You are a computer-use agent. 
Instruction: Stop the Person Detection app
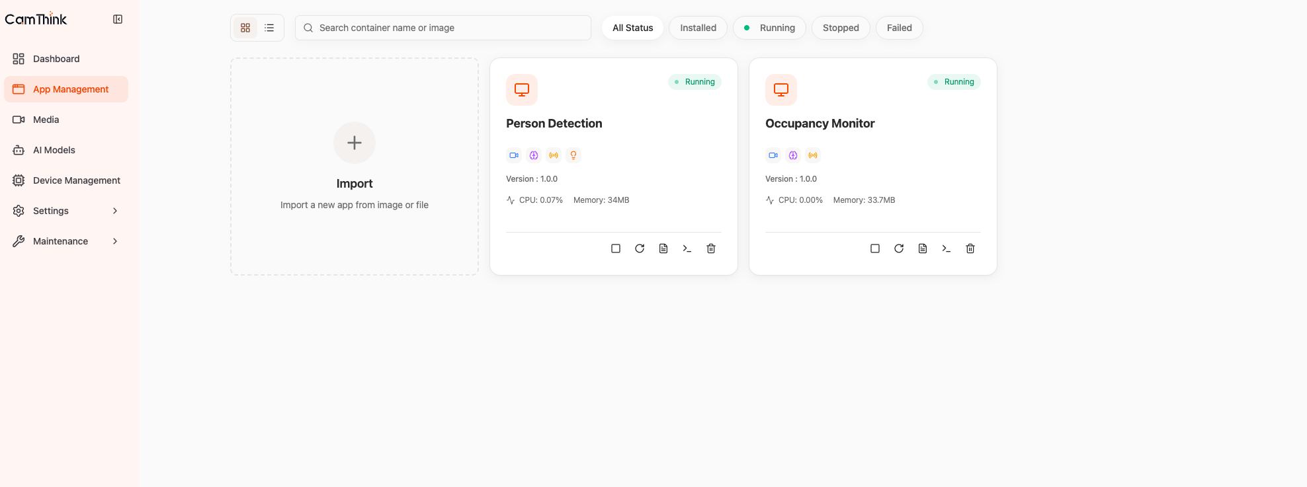point(616,248)
